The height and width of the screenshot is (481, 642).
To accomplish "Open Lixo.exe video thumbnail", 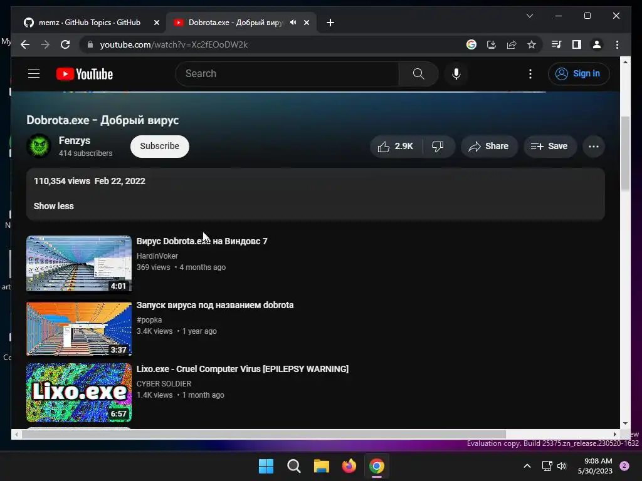I will click(x=79, y=393).
